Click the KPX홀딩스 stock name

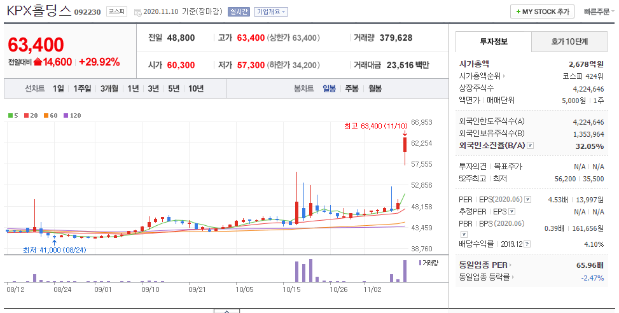[x=39, y=11]
